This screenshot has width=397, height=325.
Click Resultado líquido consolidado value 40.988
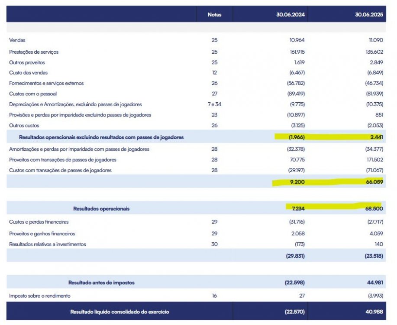[x=374, y=312]
